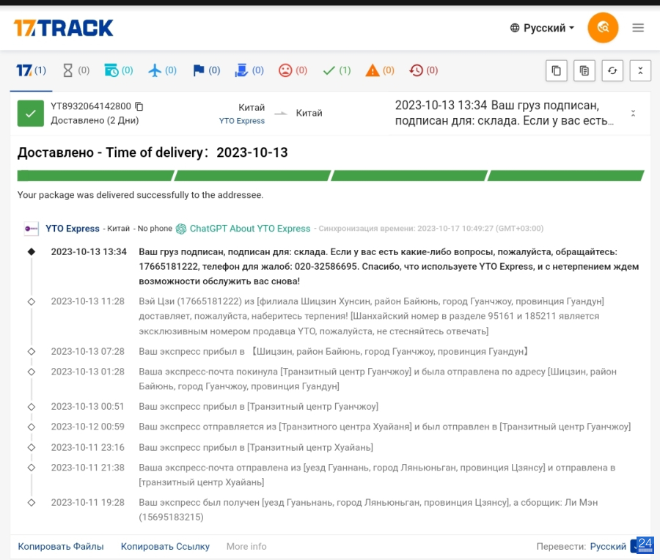Click the refresh tracking button
Image resolution: width=660 pixels, height=560 pixels.
point(612,70)
